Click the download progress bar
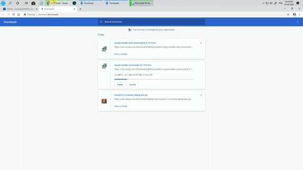The width and height of the screenshot is (303, 170). coord(153,79)
